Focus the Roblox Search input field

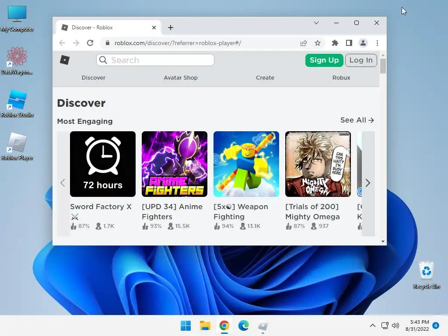click(155, 60)
